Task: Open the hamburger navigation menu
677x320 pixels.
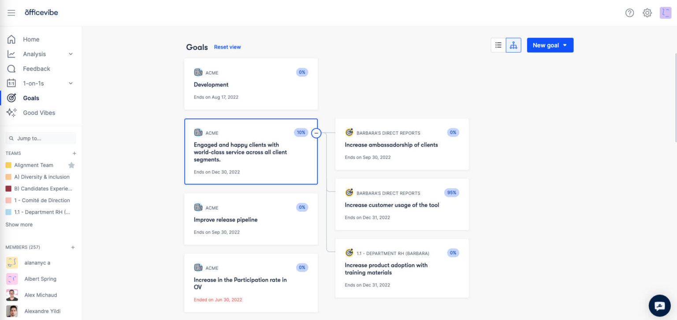Action: click(x=11, y=12)
